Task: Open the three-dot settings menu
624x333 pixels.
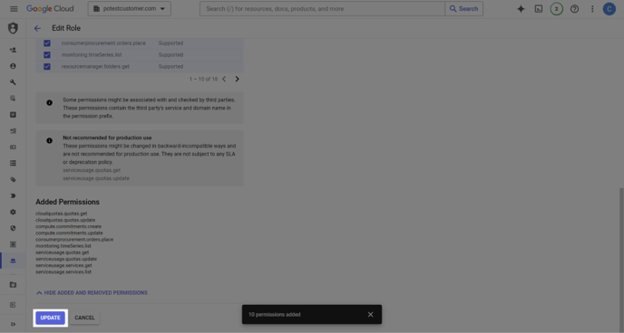Action: [592, 9]
